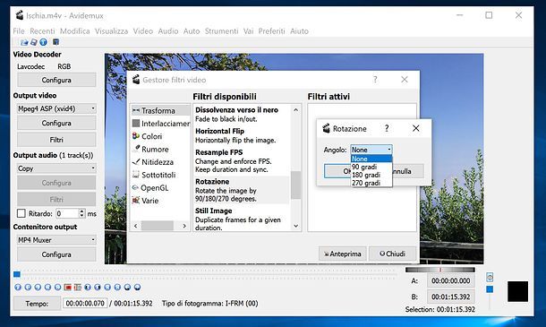Viewport: 546px width, 327px height.
Task: Click the blue timeline position handle
Action: (x=17, y=274)
